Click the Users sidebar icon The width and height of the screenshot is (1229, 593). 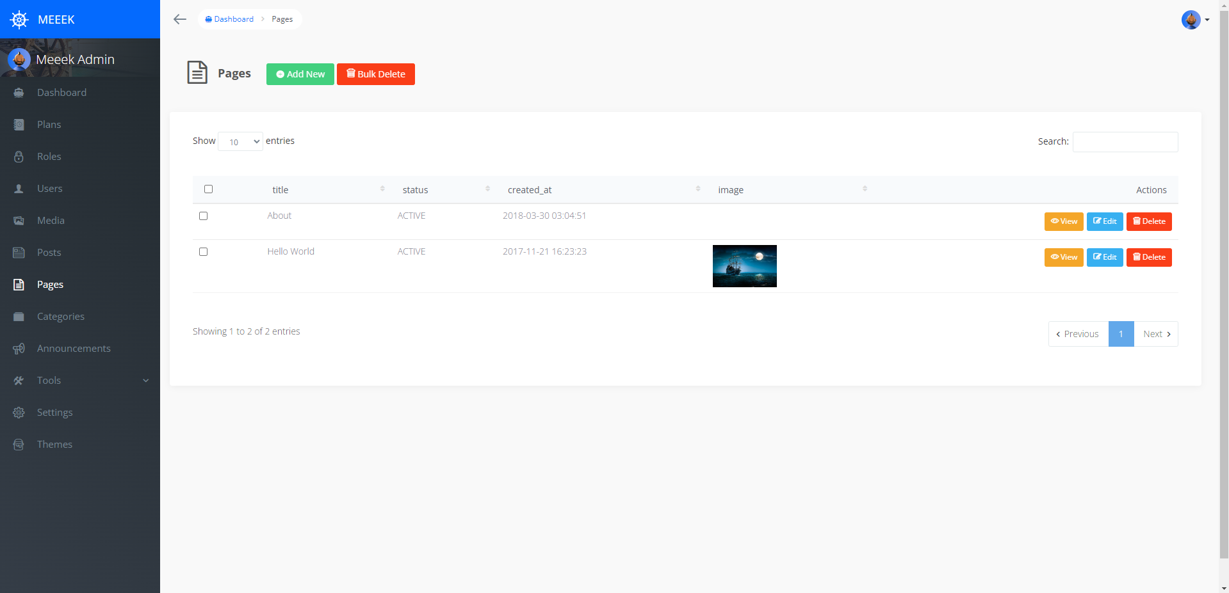pos(19,188)
